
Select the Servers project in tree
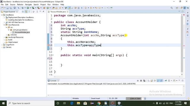pos(9,47)
